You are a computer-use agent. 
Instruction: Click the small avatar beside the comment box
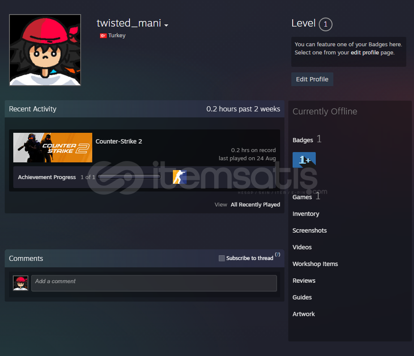tap(21, 283)
